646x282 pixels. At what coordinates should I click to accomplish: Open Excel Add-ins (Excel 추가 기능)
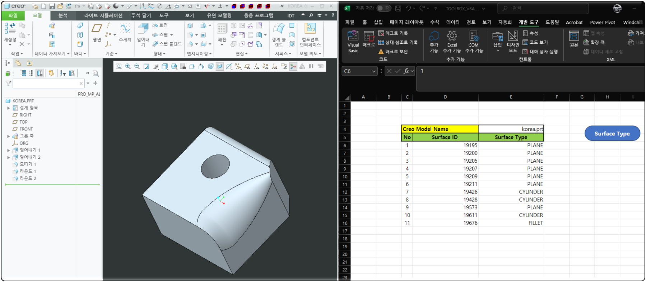[452, 42]
